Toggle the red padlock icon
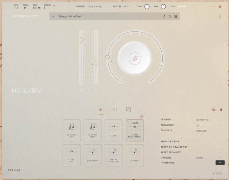Screen dimensions: 229x180 click(221, 110)
